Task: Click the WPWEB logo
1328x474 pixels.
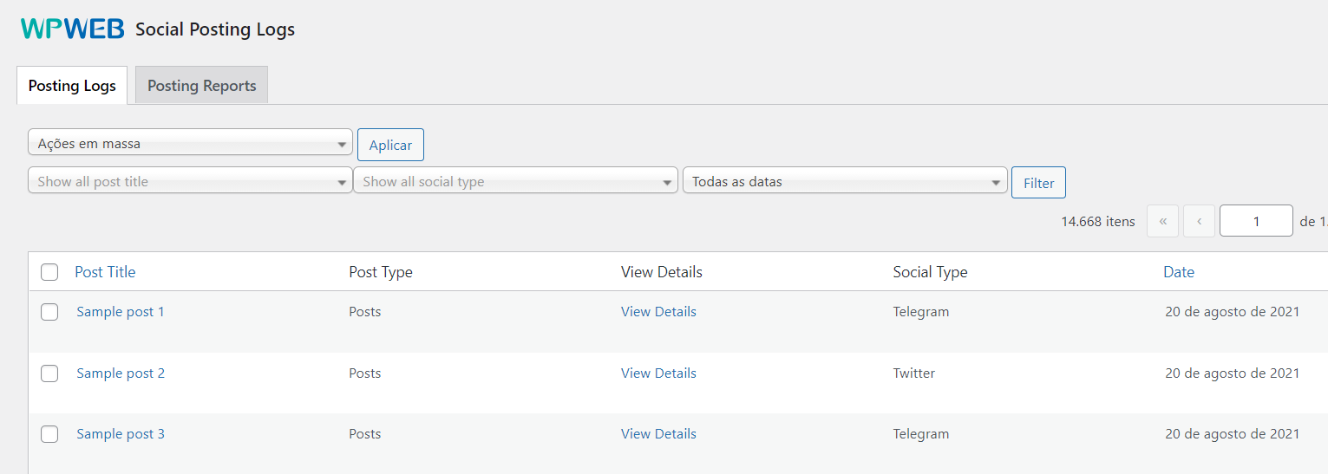Action: click(x=73, y=29)
